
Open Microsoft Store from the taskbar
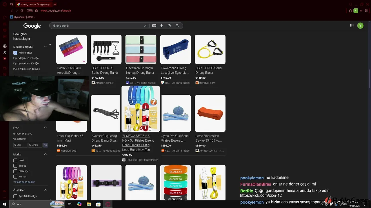pyautogui.click(x=98, y=204)
